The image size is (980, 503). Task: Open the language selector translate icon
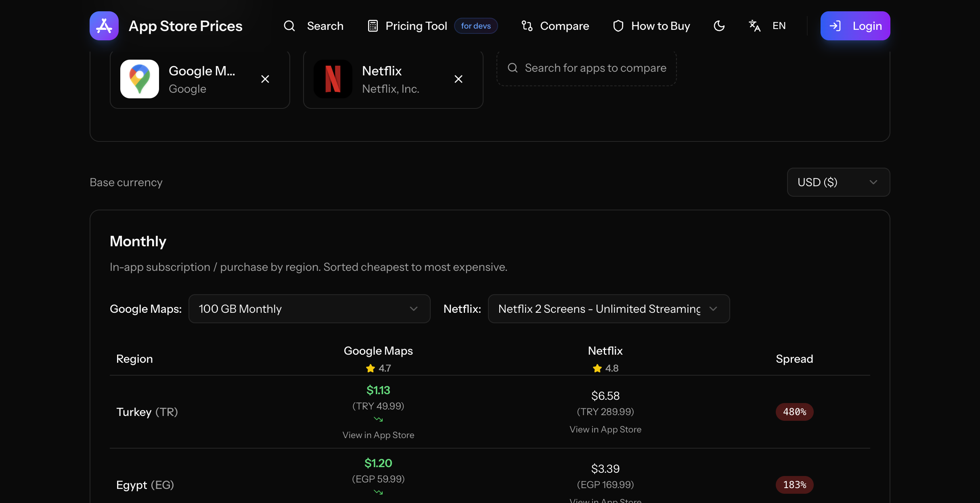point(754,26)
